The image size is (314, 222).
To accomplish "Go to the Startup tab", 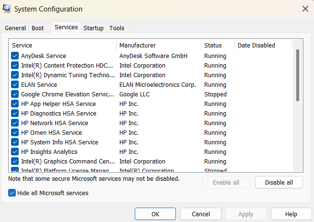I will 93,28.
